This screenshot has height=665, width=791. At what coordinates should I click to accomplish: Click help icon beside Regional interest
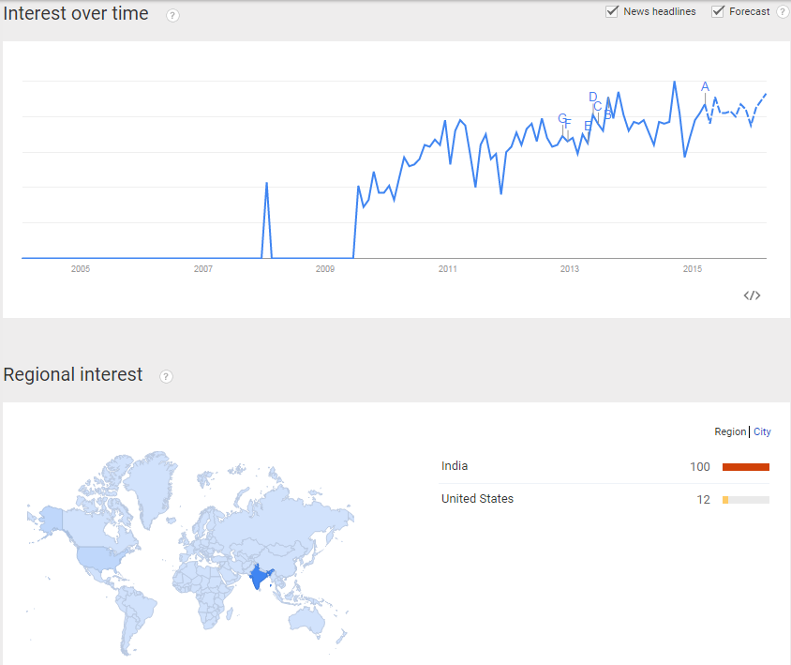(x=166, y=377)
